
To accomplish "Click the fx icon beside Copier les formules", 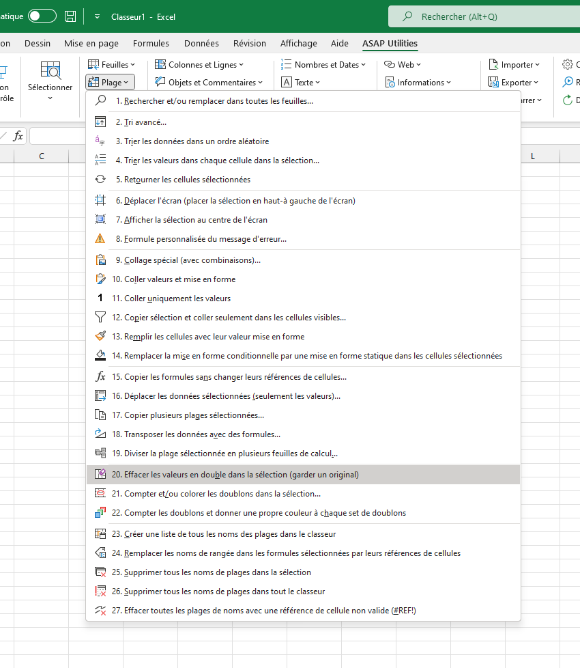I will click(100, 376).
